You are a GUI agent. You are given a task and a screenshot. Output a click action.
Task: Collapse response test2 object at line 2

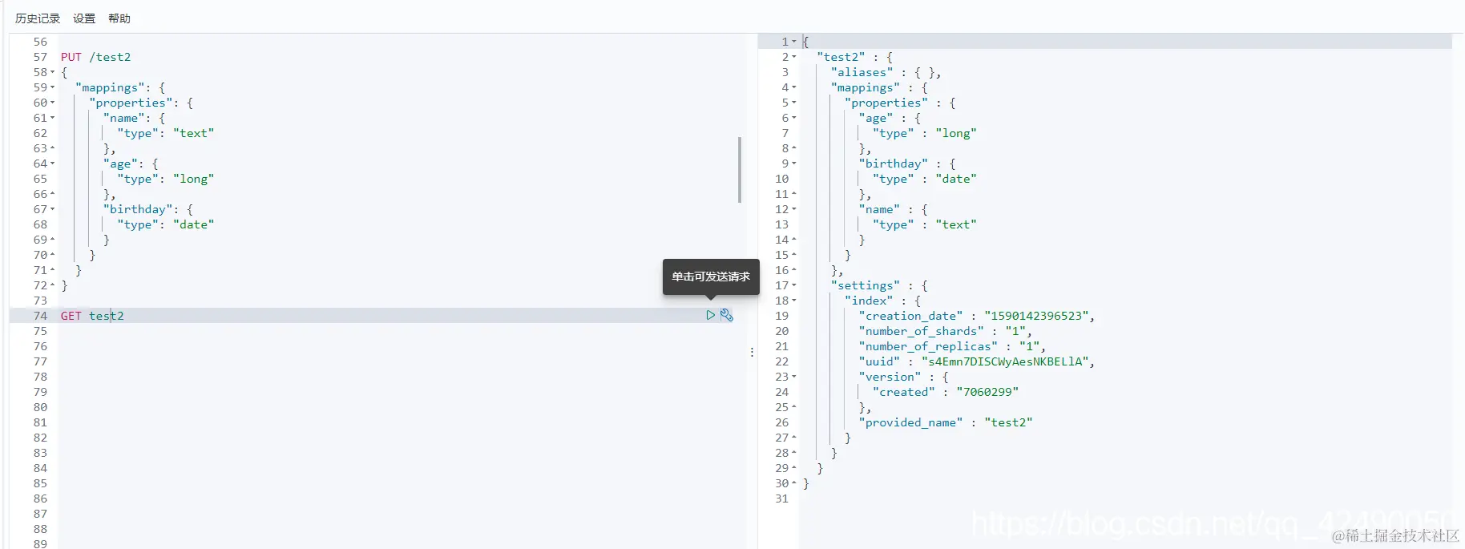tap(794, 57)
